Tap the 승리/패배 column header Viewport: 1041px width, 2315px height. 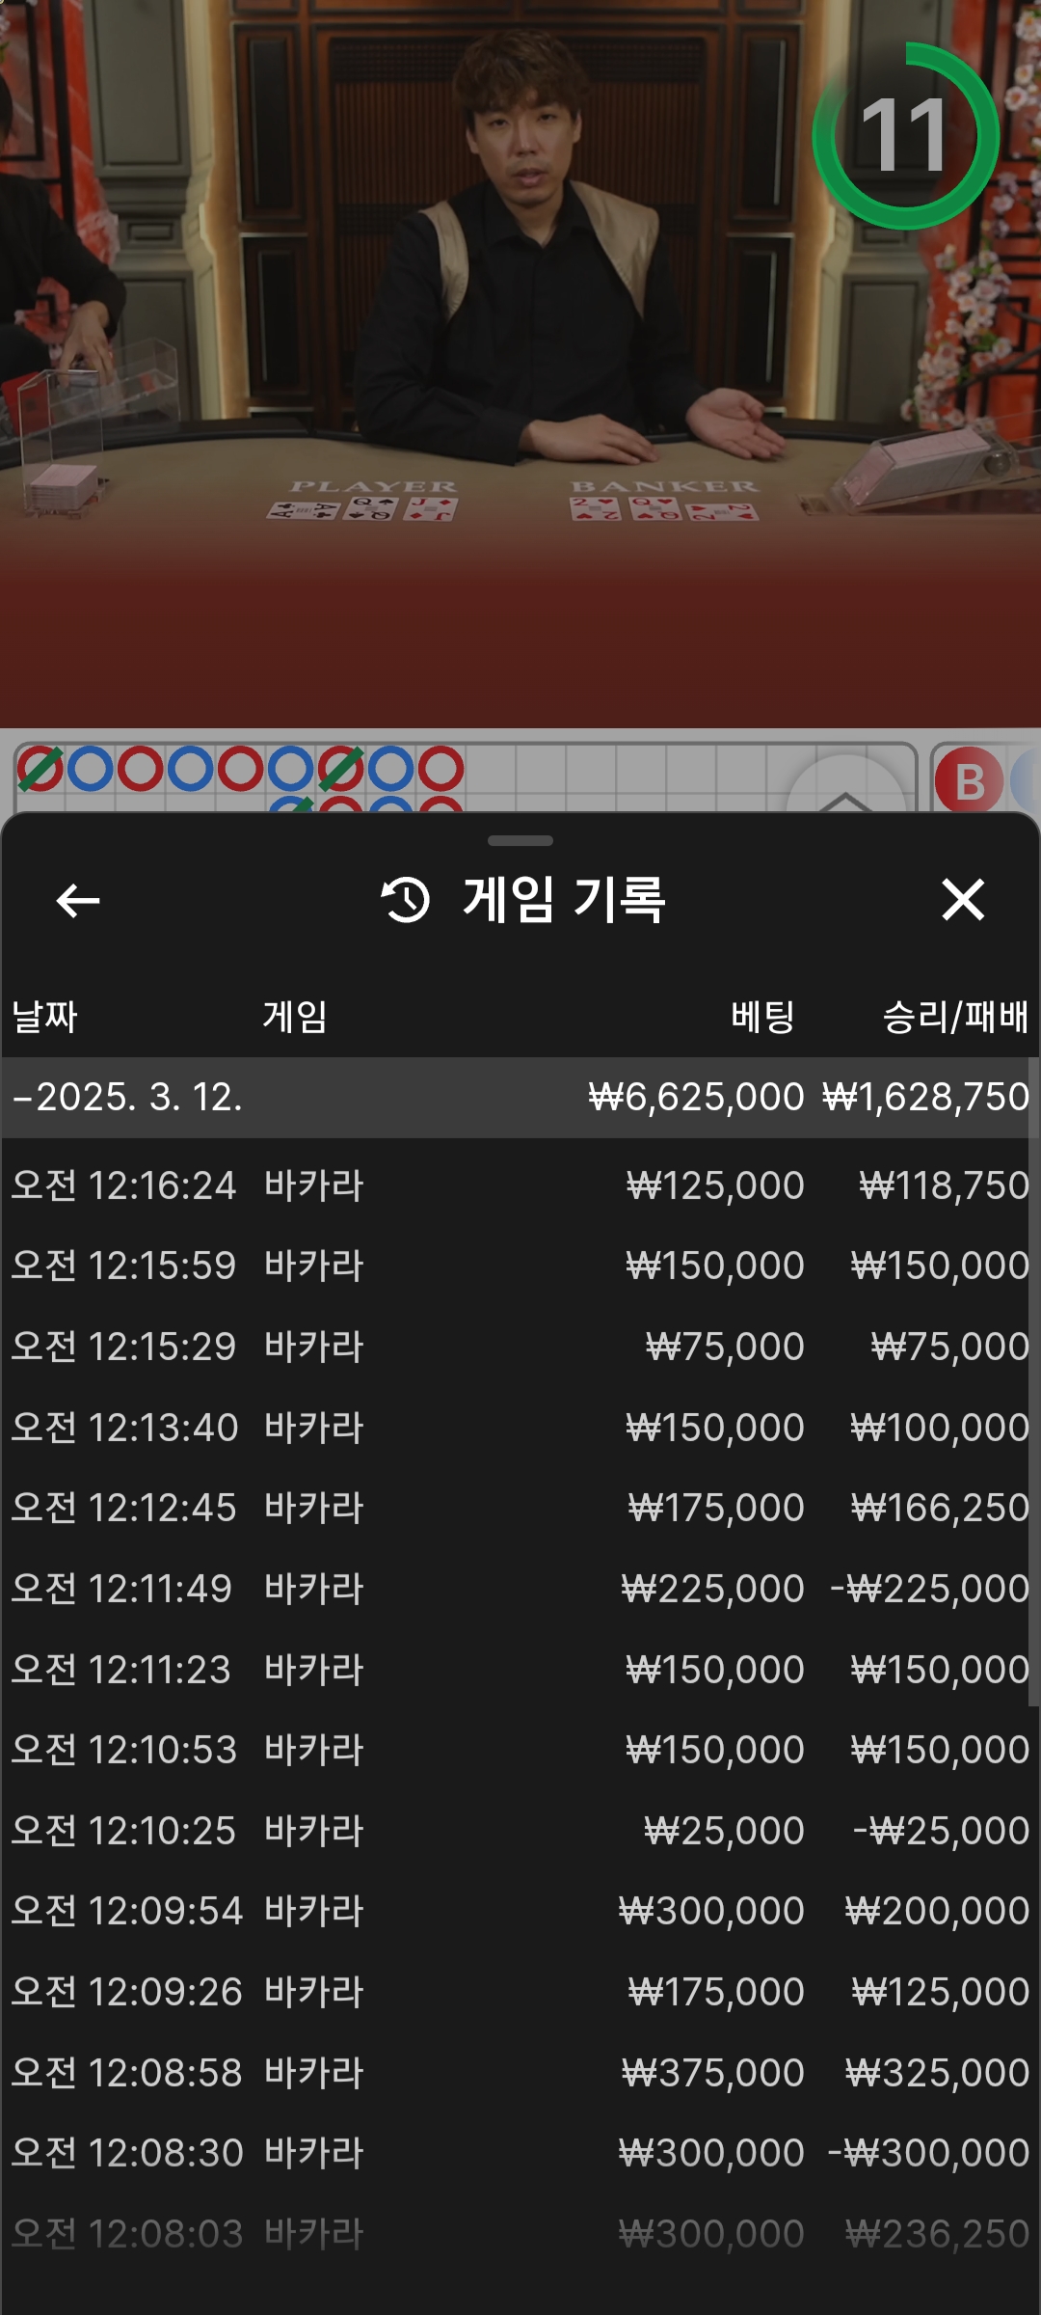click(x=955, y=1017)
